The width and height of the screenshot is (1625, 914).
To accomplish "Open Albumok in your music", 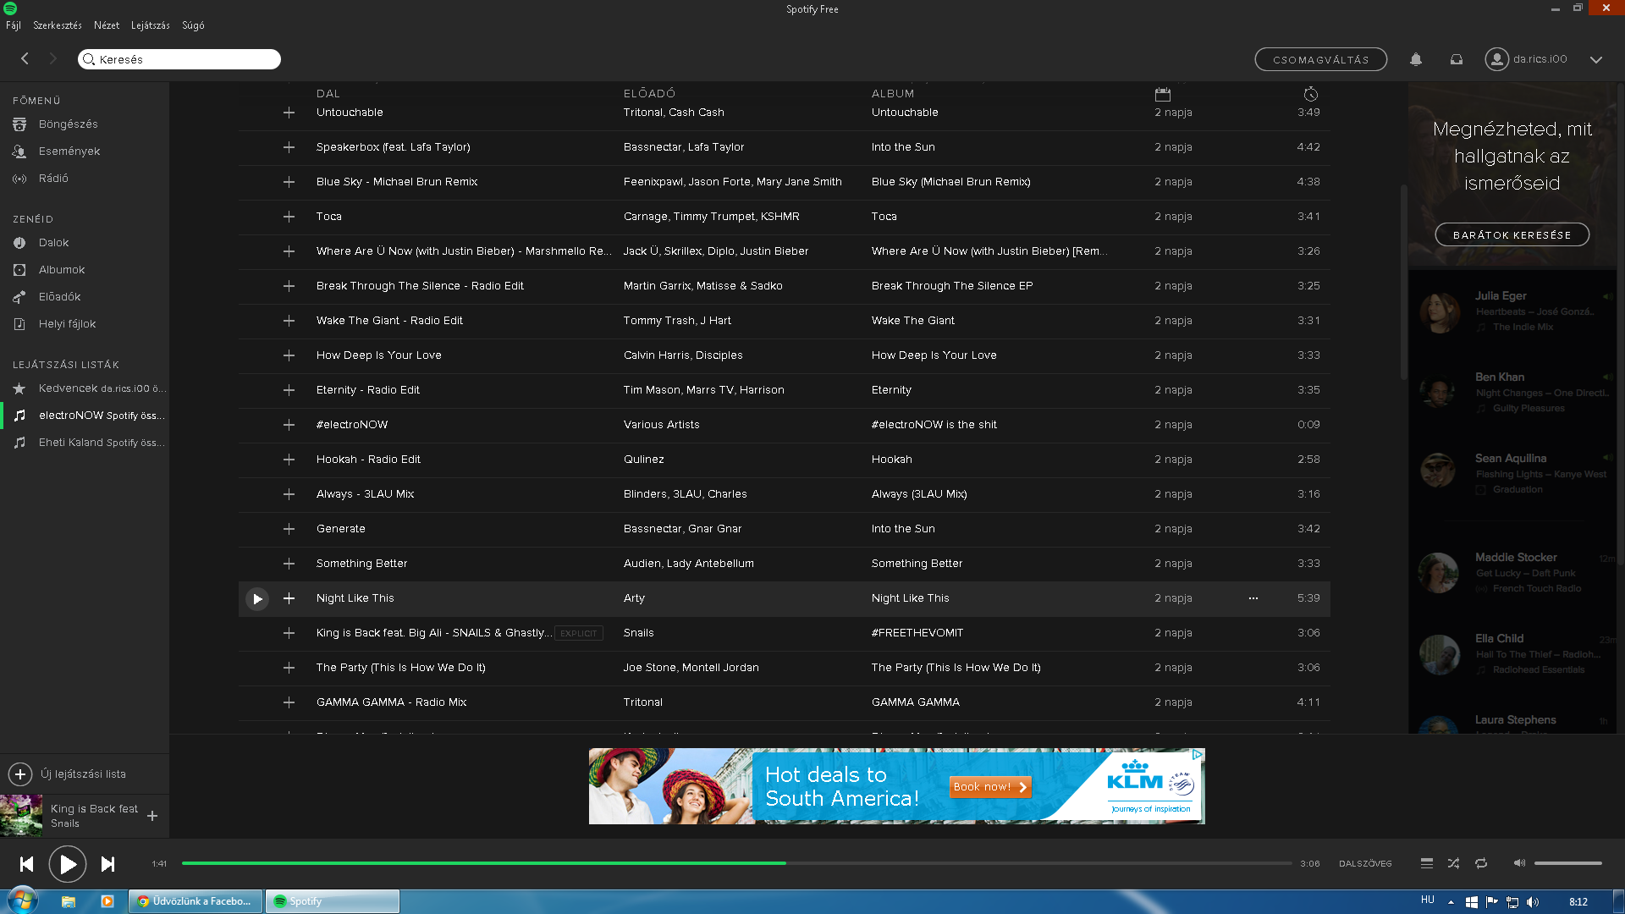I will pyautogui.click(x=62, y=270).
